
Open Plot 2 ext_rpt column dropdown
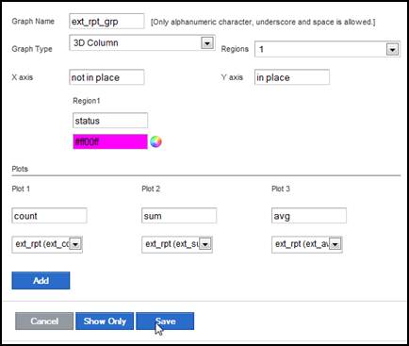pos(205,244)
